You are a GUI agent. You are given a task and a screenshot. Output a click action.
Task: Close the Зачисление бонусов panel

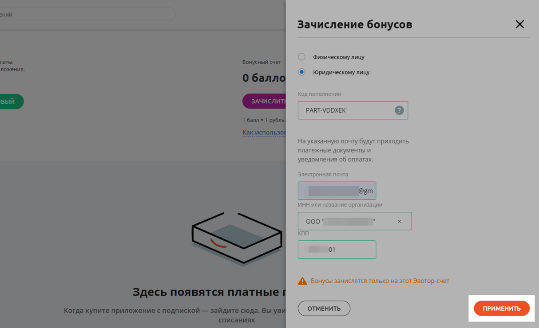pyautogui.click(x=519, y=24)
